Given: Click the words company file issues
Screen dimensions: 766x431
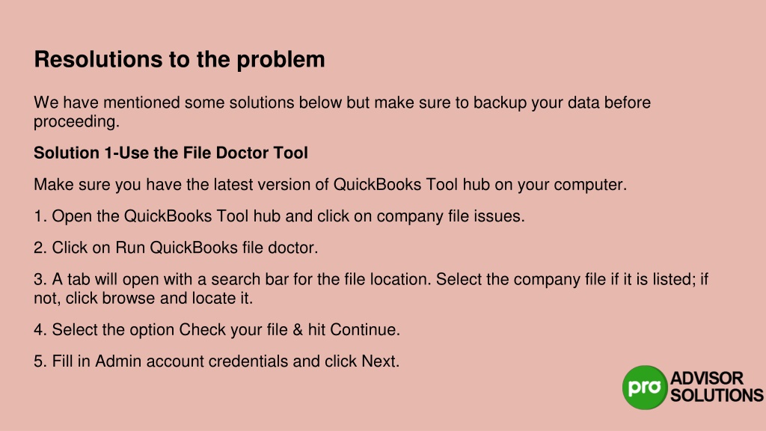Looking at the screenshot, I should pyautogui.click(x=450, y=216).
